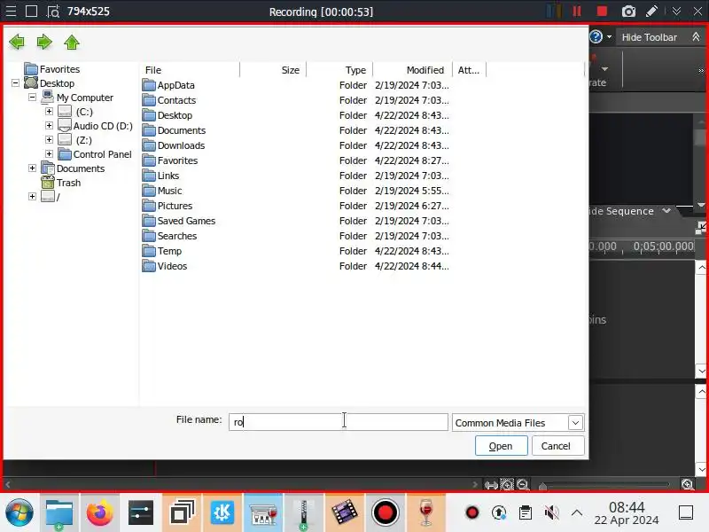Stop the screen recording
The width and height of the screenshot is (709, 532).
602,12
